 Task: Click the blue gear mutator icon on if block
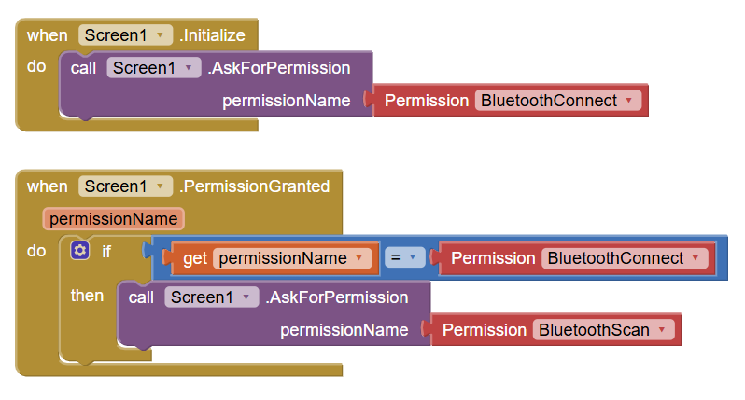pos(80,251)
